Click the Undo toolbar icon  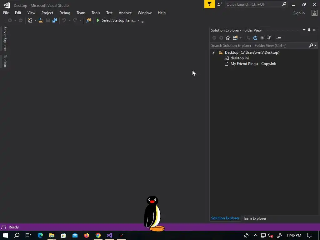coord(64,20)
